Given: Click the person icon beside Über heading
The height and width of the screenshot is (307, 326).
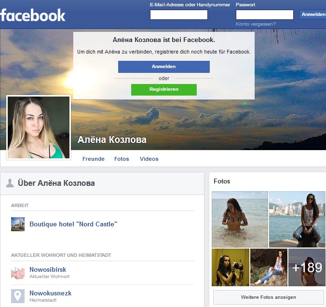Looking at the screenshot, I should coord(10,183).
